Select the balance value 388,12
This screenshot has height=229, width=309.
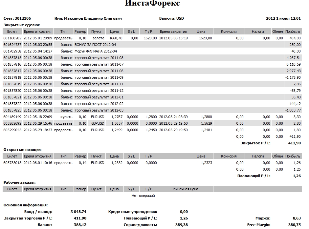(x=80, y=225)
